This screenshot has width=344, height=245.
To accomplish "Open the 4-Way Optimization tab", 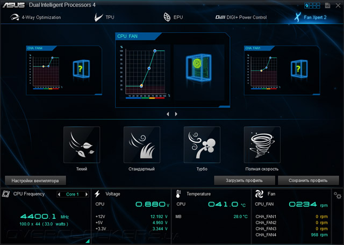I will click(35, 17).
